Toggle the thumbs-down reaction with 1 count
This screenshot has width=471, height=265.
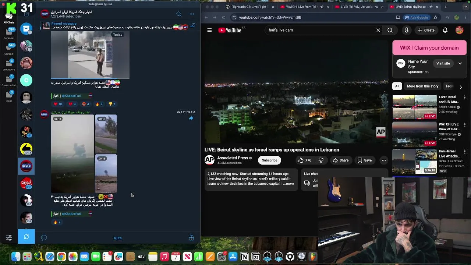(x=112, y=104)
